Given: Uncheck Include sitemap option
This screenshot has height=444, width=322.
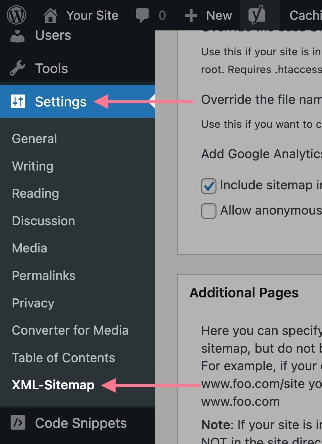Looking at the screenshot, I should point(209,185).
